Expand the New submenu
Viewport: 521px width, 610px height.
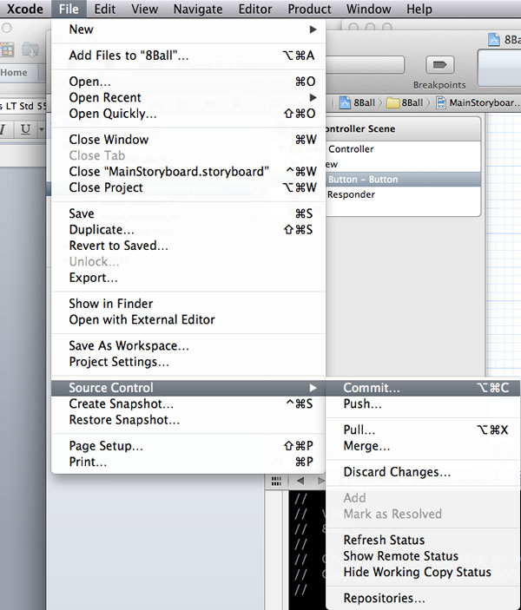(x=188, y=30)
